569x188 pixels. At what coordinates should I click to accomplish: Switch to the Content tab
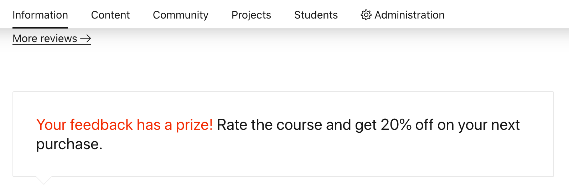coord(110,15)
